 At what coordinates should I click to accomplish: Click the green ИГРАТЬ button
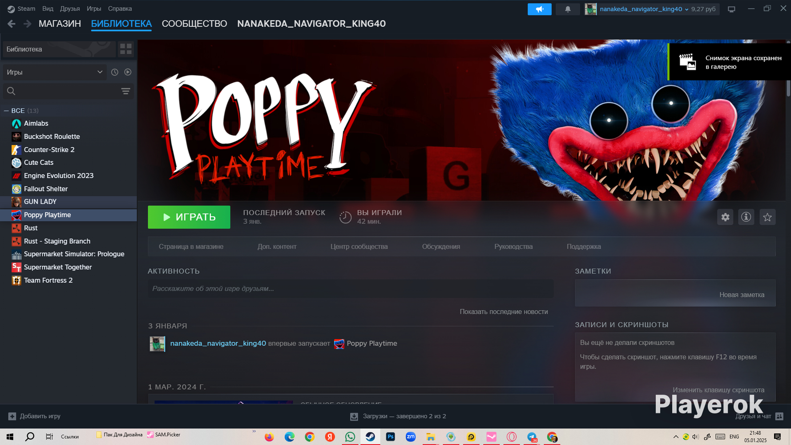[x=189, y=217]
